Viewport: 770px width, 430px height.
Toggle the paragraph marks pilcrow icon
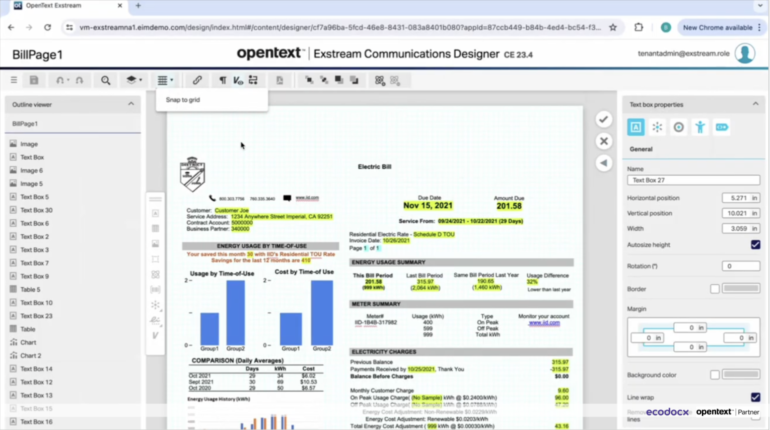click(223, 80)
